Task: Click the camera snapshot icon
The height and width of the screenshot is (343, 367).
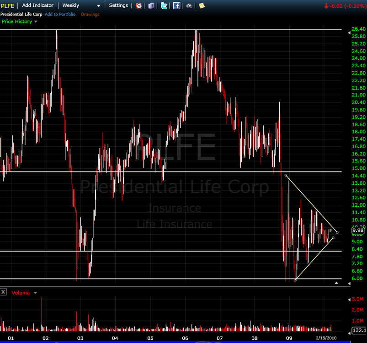Action: click(189, 5)
